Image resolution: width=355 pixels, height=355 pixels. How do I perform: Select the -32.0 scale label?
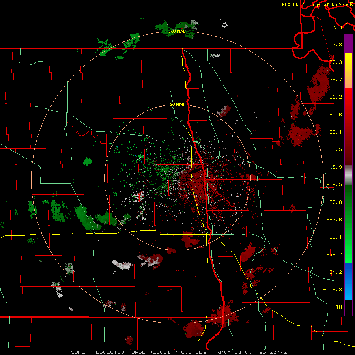tap(334, 202)
